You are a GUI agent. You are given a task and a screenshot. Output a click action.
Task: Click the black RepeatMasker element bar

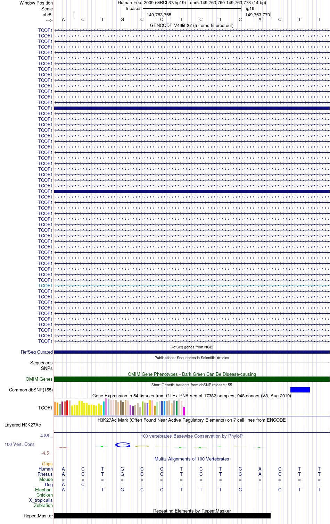tap(162, 516)
